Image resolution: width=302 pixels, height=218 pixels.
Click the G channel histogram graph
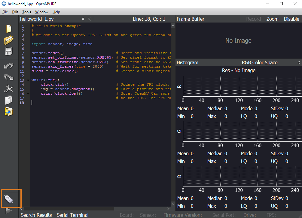(242, 132)
